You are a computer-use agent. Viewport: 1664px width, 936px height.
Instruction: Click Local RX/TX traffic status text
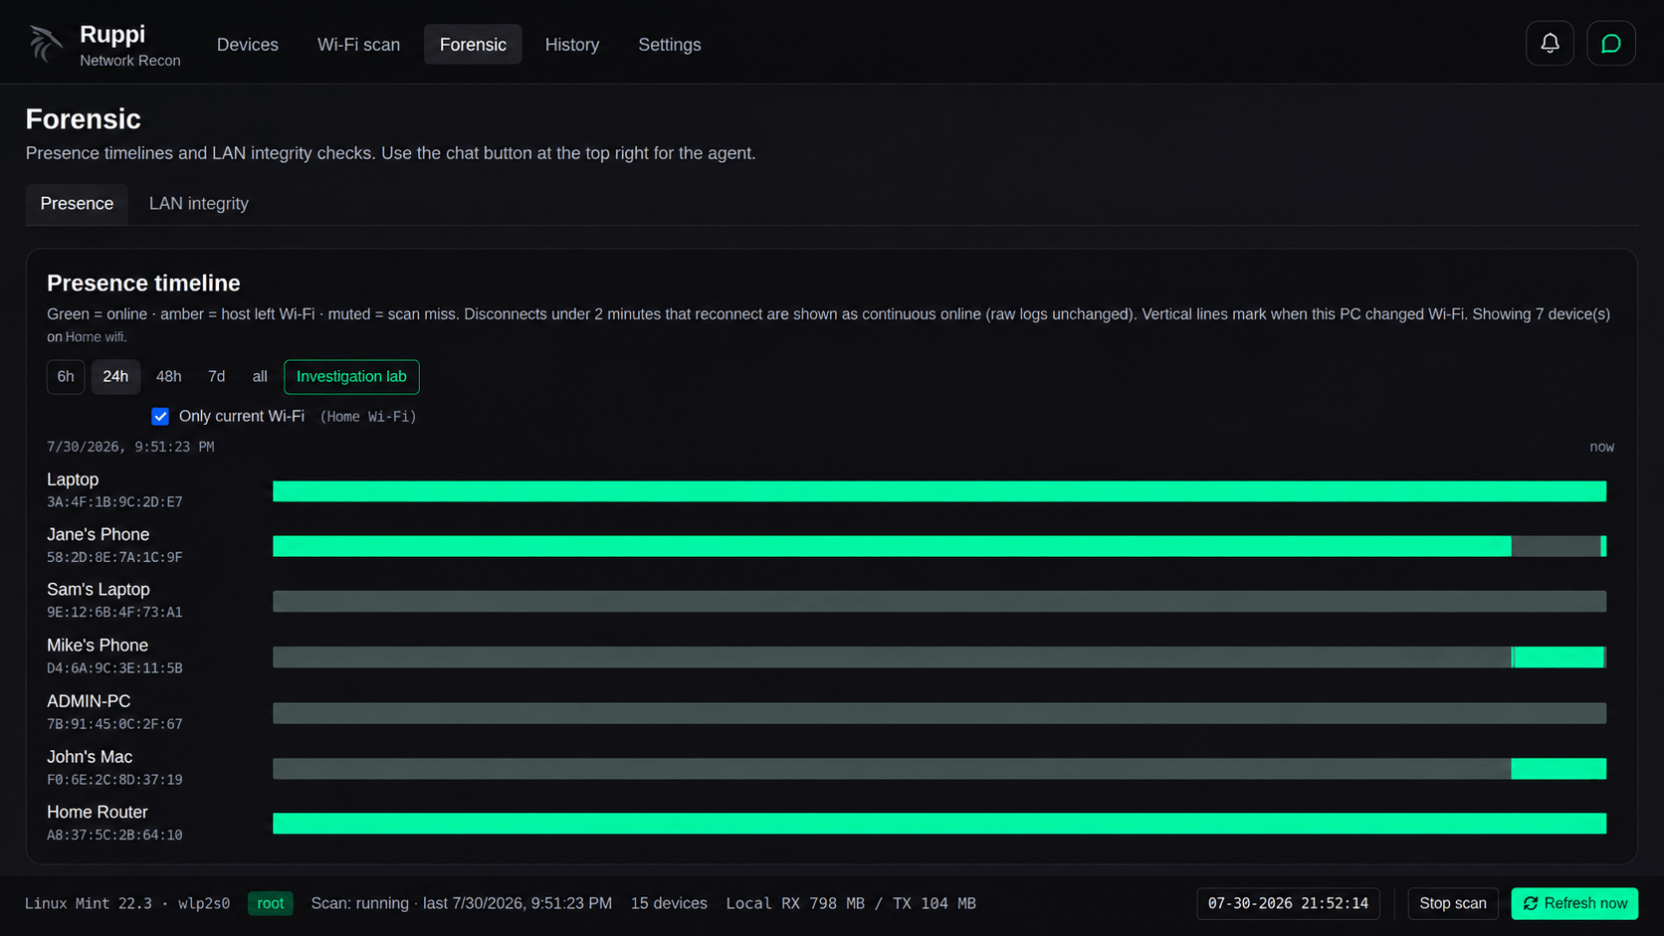851,903
